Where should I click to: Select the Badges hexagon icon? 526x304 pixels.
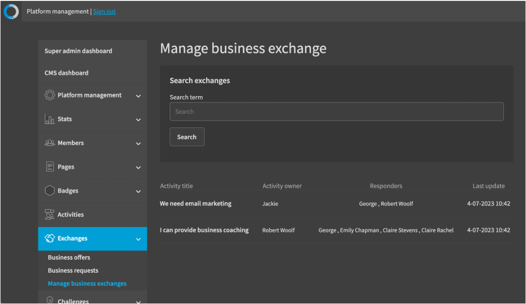tap(50, 190)
